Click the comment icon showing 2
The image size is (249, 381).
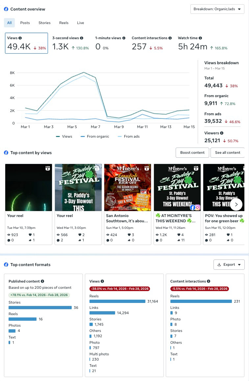pos(58,240)
